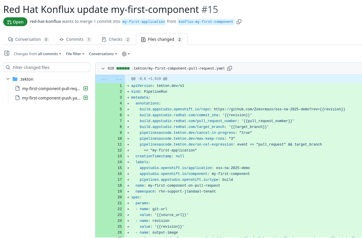Image resolution: width=362 pixels, height=238 pixels.
Task: Click added-file icon beside my-first-component-push.ya file
Action: (85, 98)
